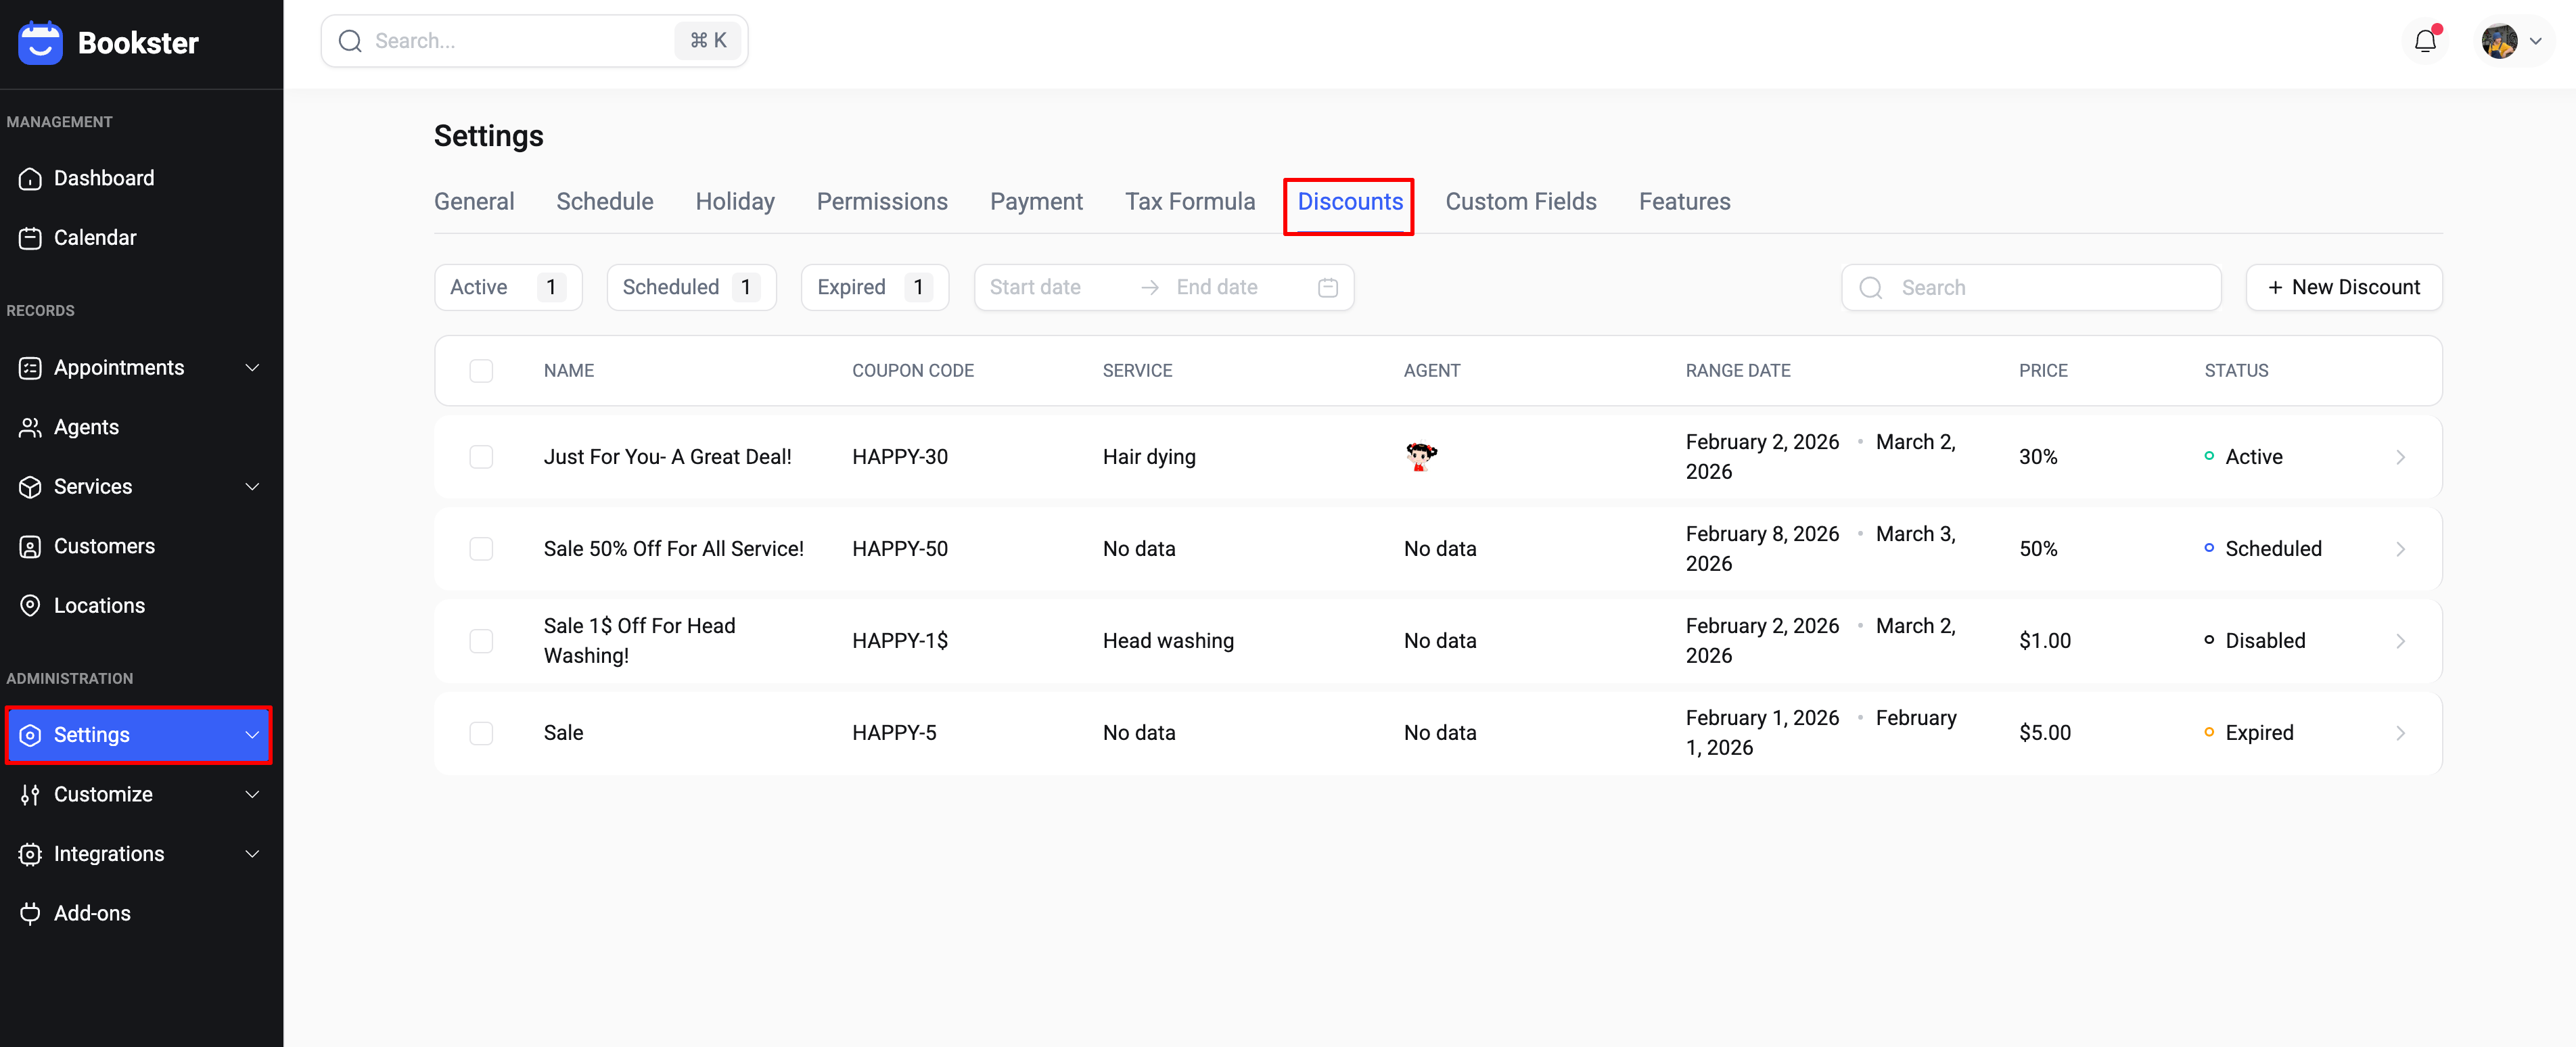Switch to the Tax Formula tab
Viewport: 2576px width, 1047px height.
(x=1189, y=202)
